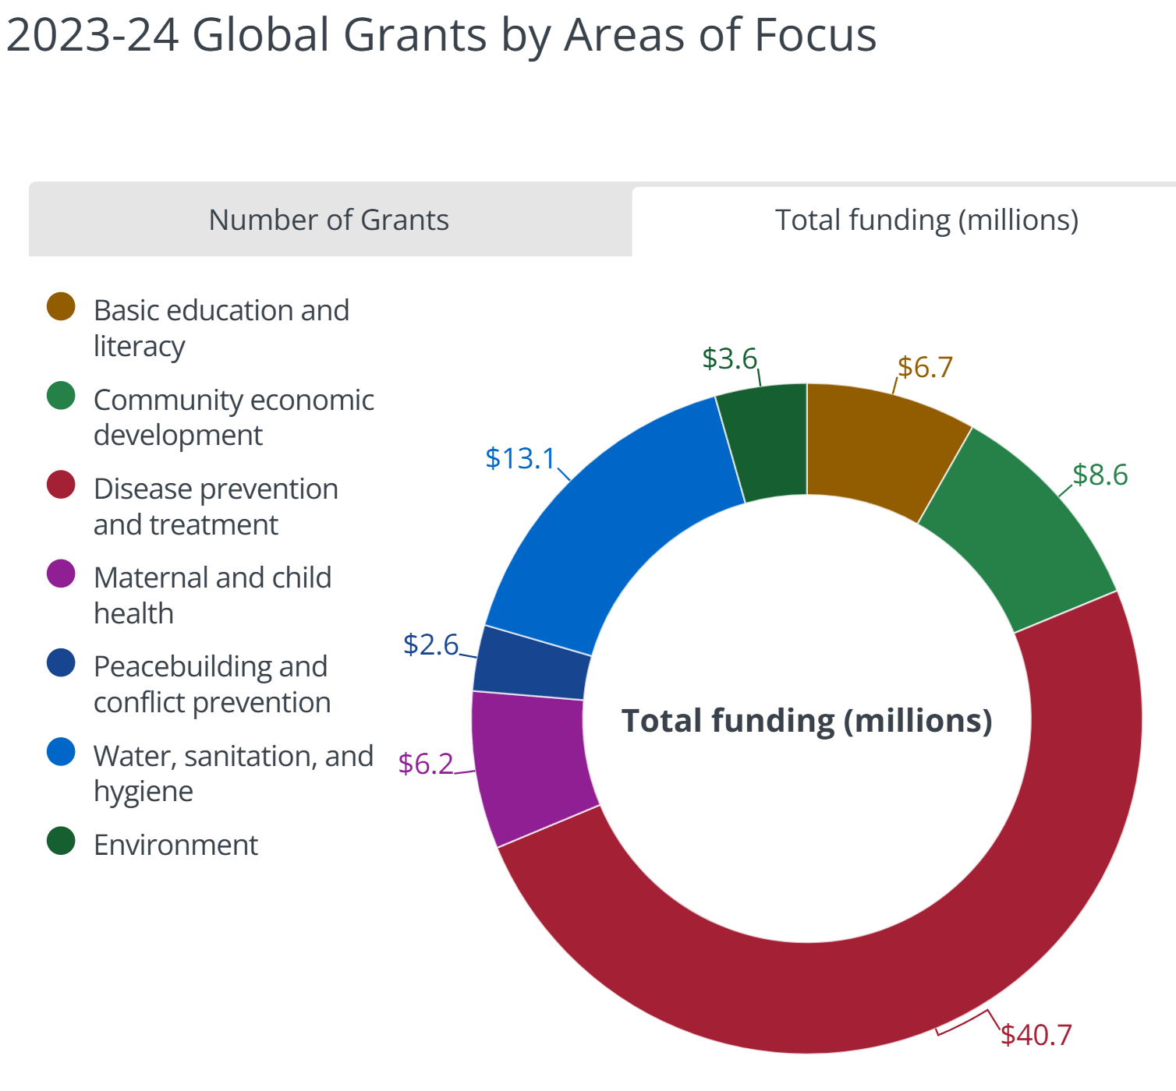Click the Environment legend label
This screenshot has height=1091, width=1176.
pyautogui.click(x=175, y=845)
